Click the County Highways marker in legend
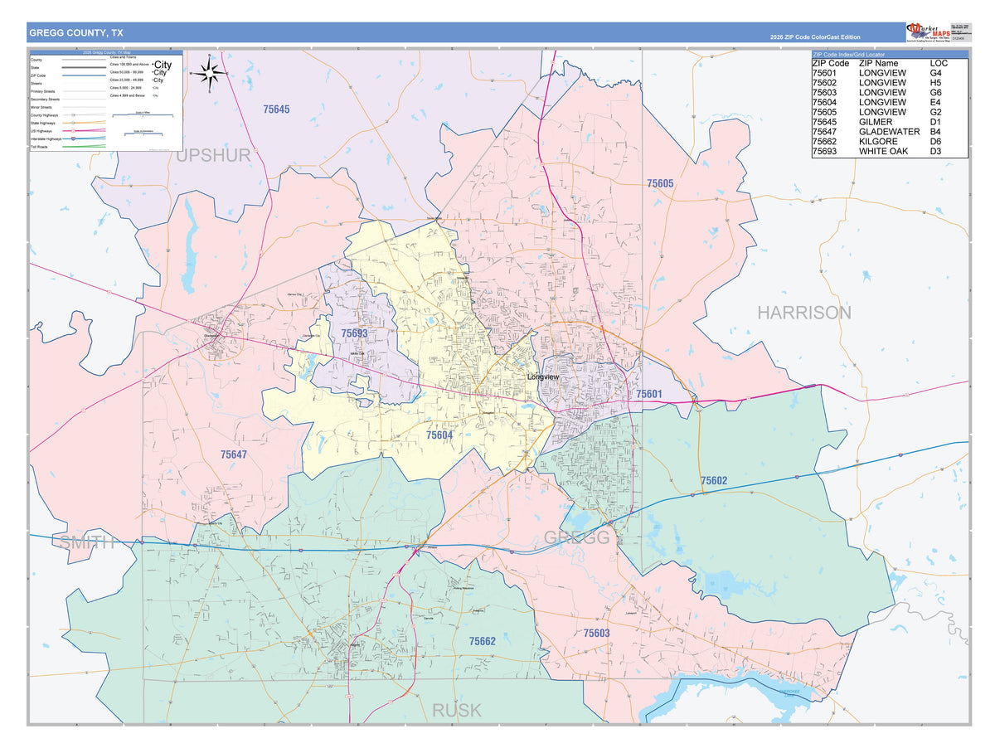The image size is (995, 753). click(73, 115)
